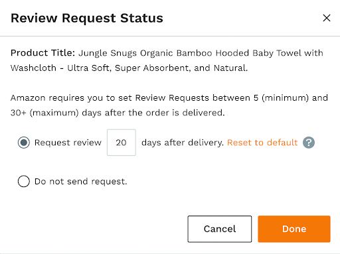
Task: Click the "days after delivery." text
Action: (183, 143)
